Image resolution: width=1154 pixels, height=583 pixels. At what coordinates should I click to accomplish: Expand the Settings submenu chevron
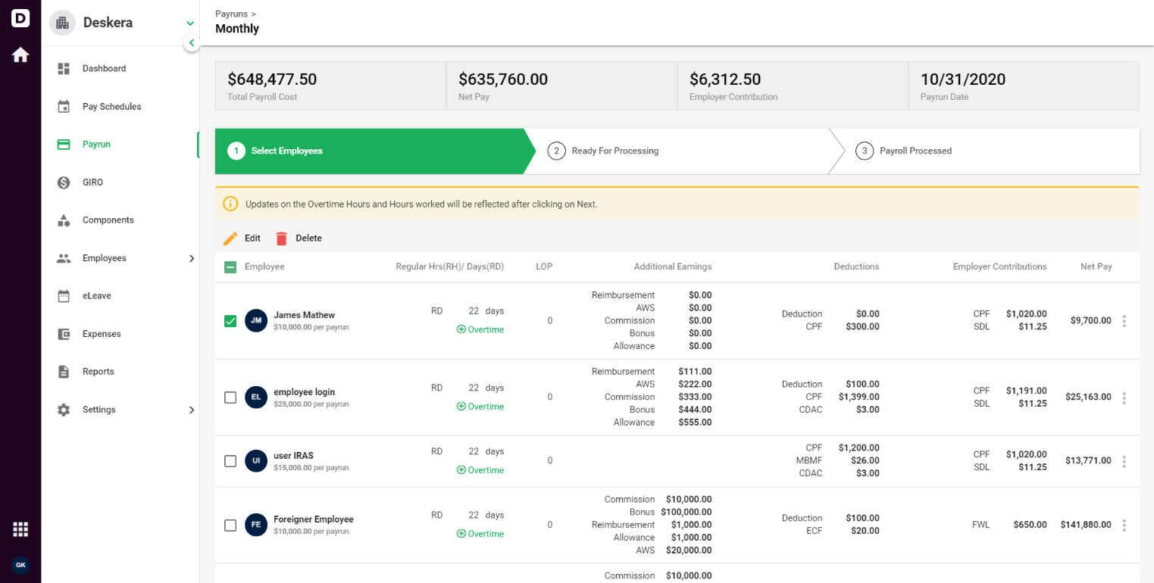(x=191, y=410)
